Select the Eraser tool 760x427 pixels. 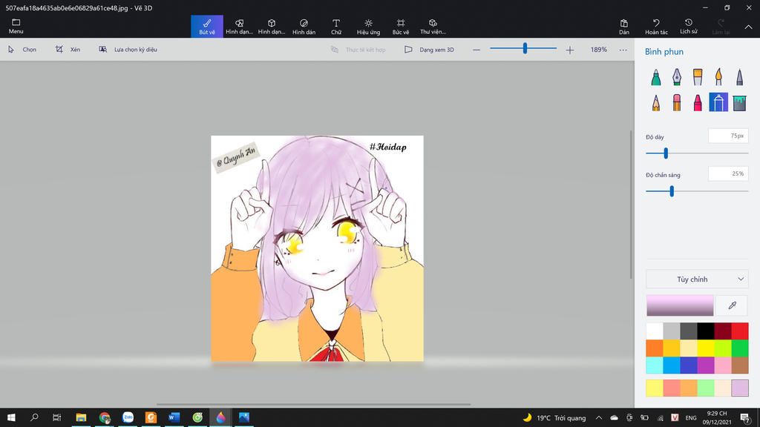(677, 102)
